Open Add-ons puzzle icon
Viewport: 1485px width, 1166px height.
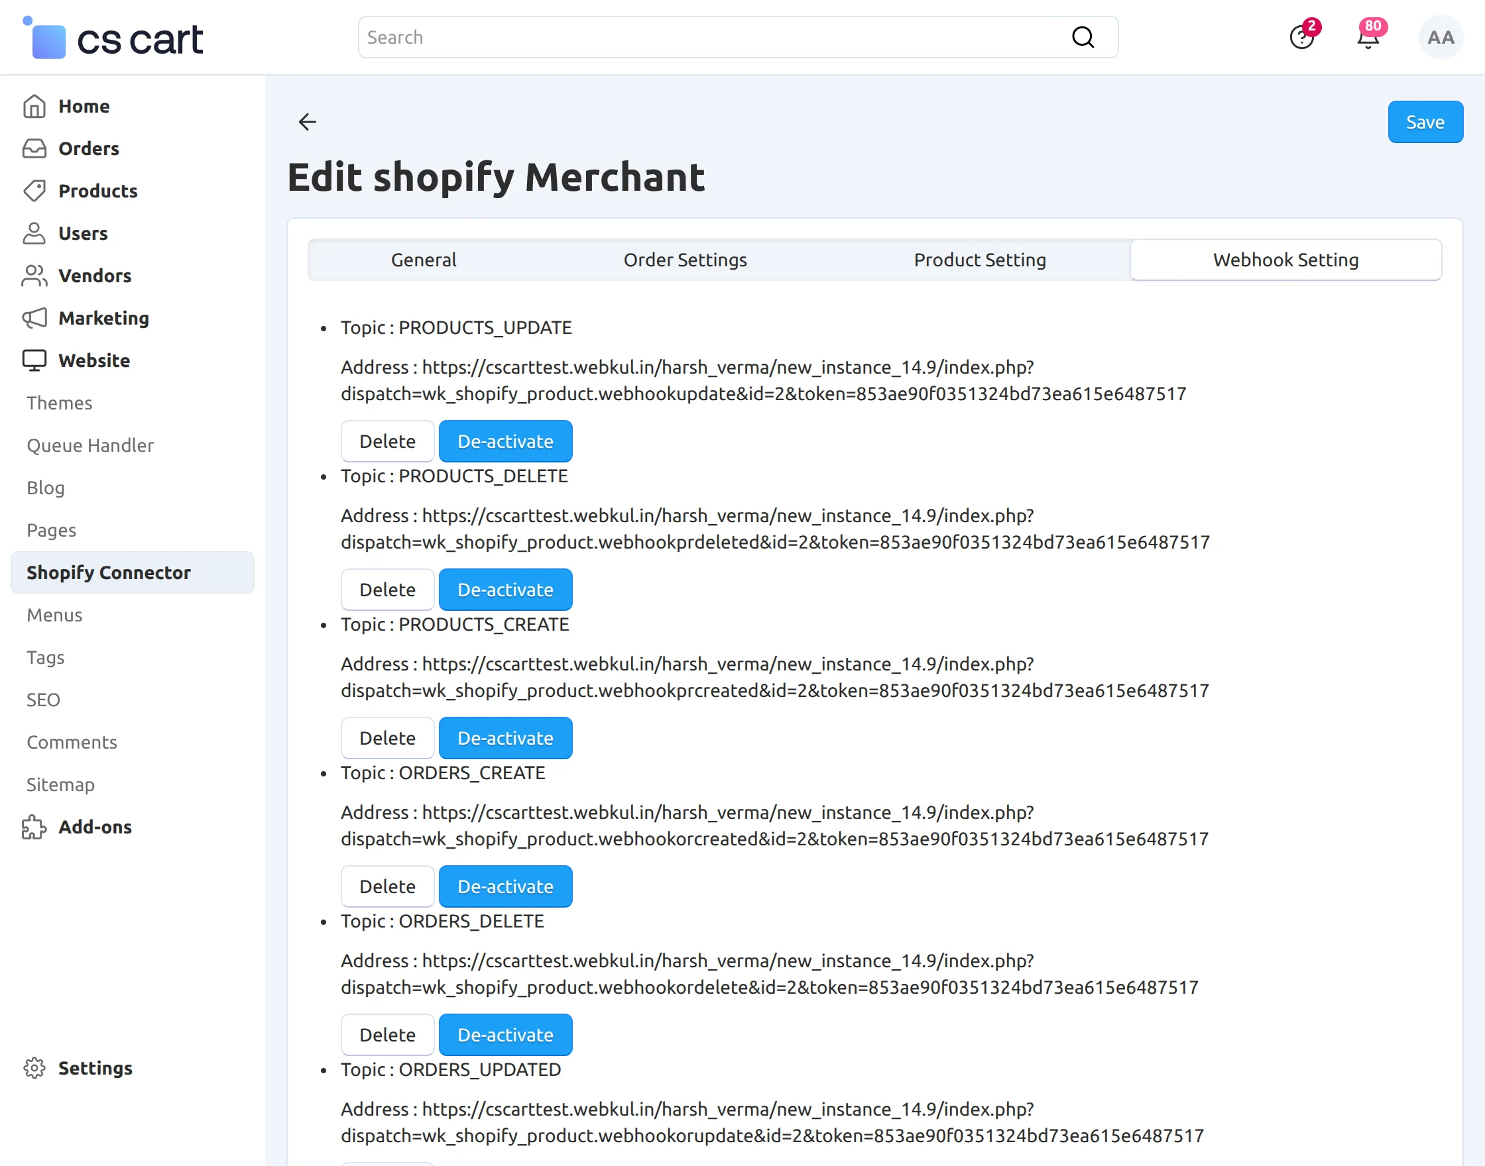pos(34,827)
